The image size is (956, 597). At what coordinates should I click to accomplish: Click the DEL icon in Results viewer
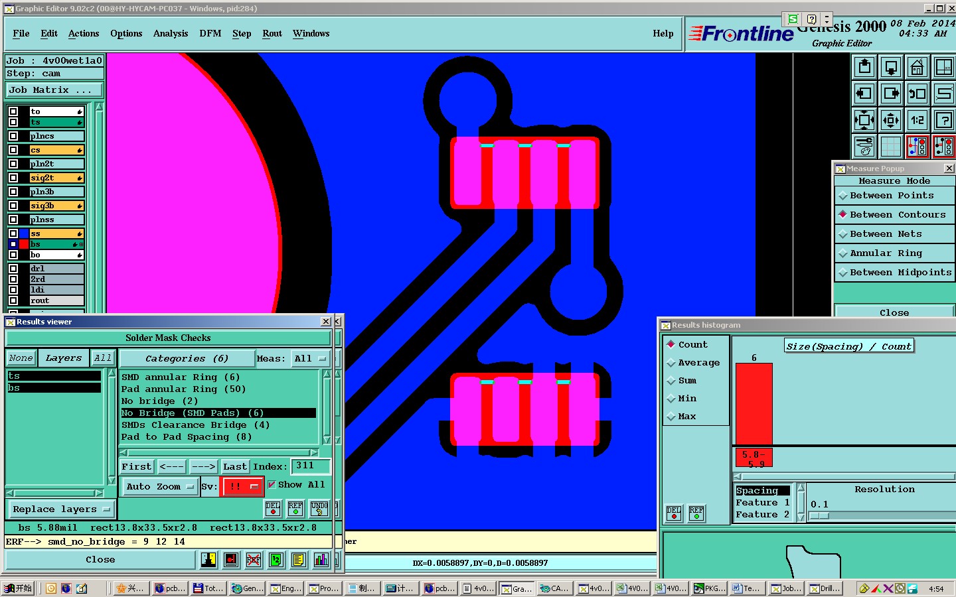pyautogui.click(x=273, y=509)
